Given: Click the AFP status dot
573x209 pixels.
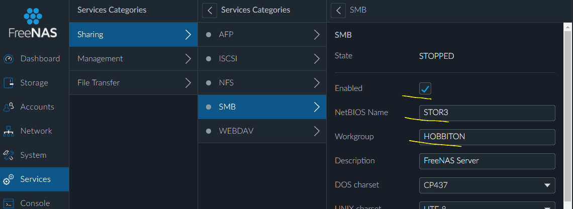Looking at the screenshot, I should point(209,35).
